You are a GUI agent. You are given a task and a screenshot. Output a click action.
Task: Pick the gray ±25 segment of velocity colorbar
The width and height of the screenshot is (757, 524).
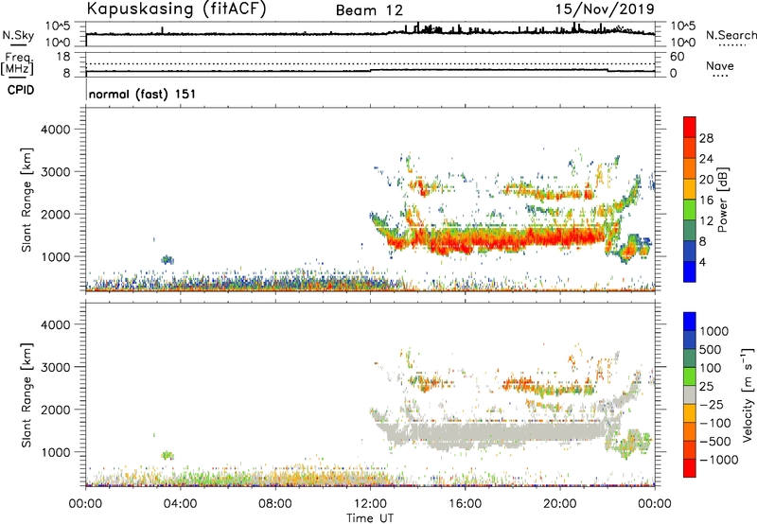(690, 394)
